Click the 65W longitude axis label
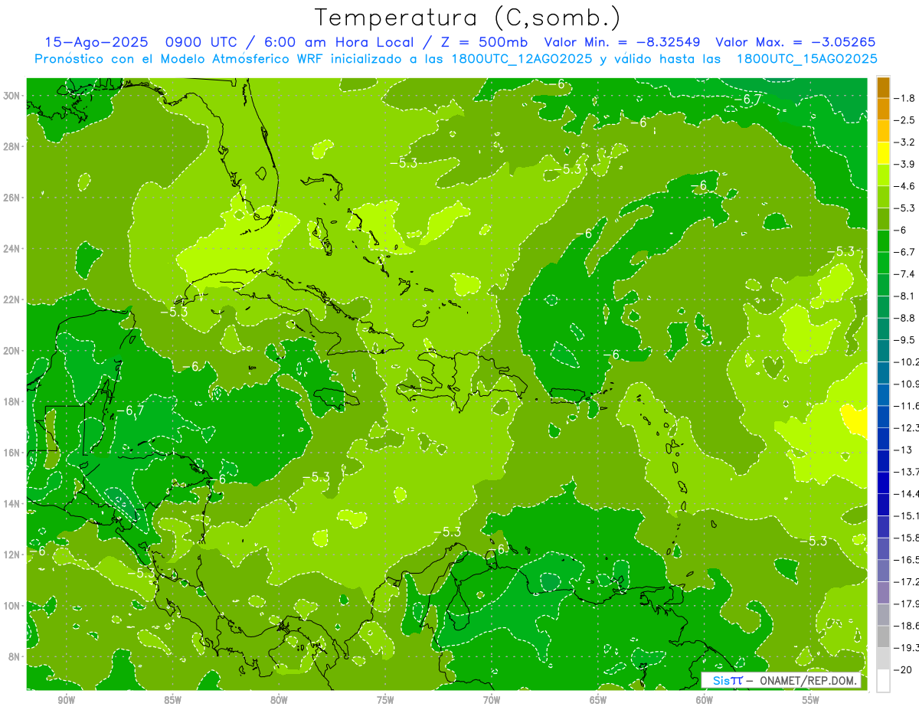This screenshot has width=919, height=710. [x=598, y=700]
